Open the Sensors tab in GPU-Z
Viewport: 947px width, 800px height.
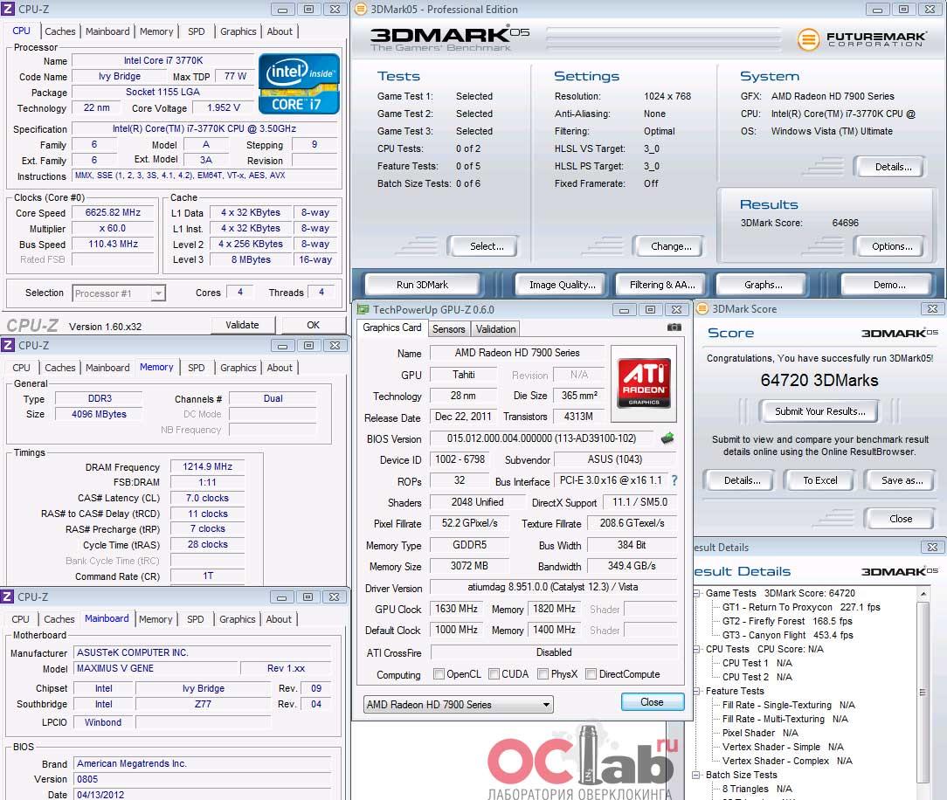pyautogui.click(x=449, y=329)
